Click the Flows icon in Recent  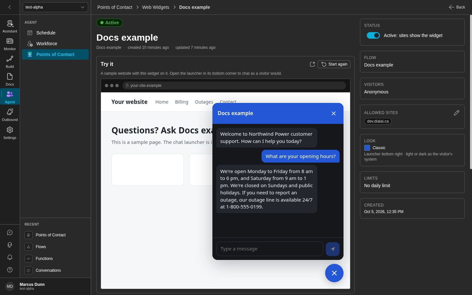coord(29,247)
